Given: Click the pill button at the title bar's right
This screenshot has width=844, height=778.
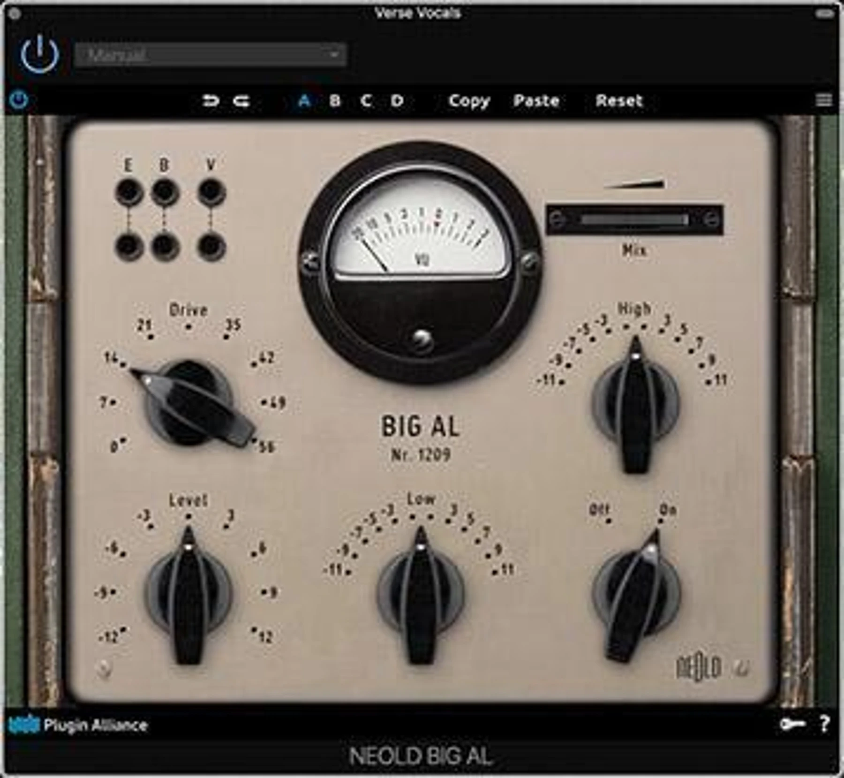Looking at the screenshot, I should pyautogui.click(x=824, y=14).
